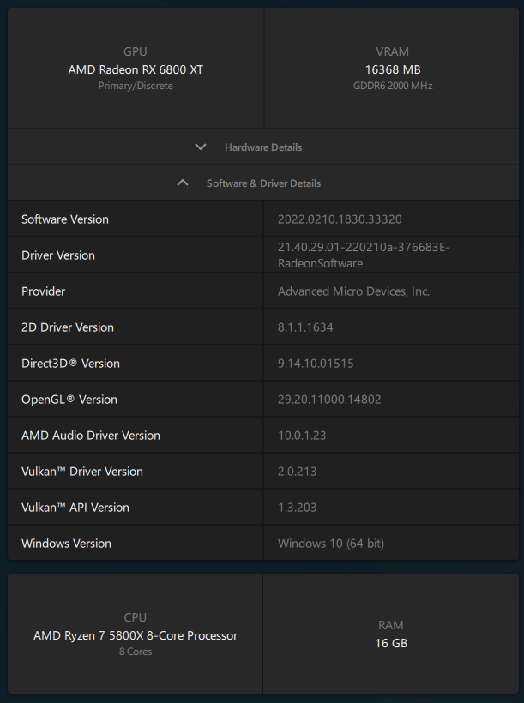Select Vulkan API value 1.3.203
The width and height of the screenshot is (524, 703).
click(297, 508)
